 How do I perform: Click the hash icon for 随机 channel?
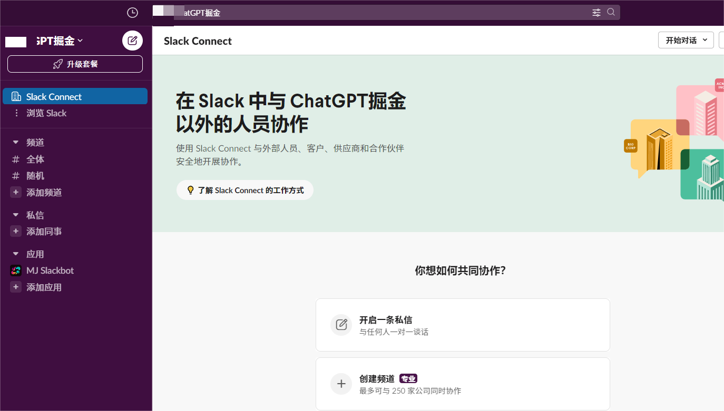[16, 176]
